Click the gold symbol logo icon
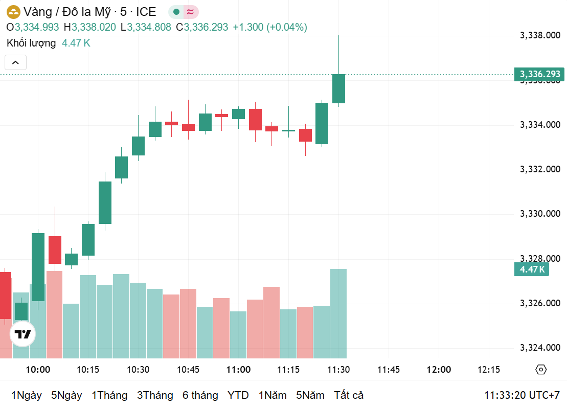Viewport: 567px width, 408px height. (13, 12)
